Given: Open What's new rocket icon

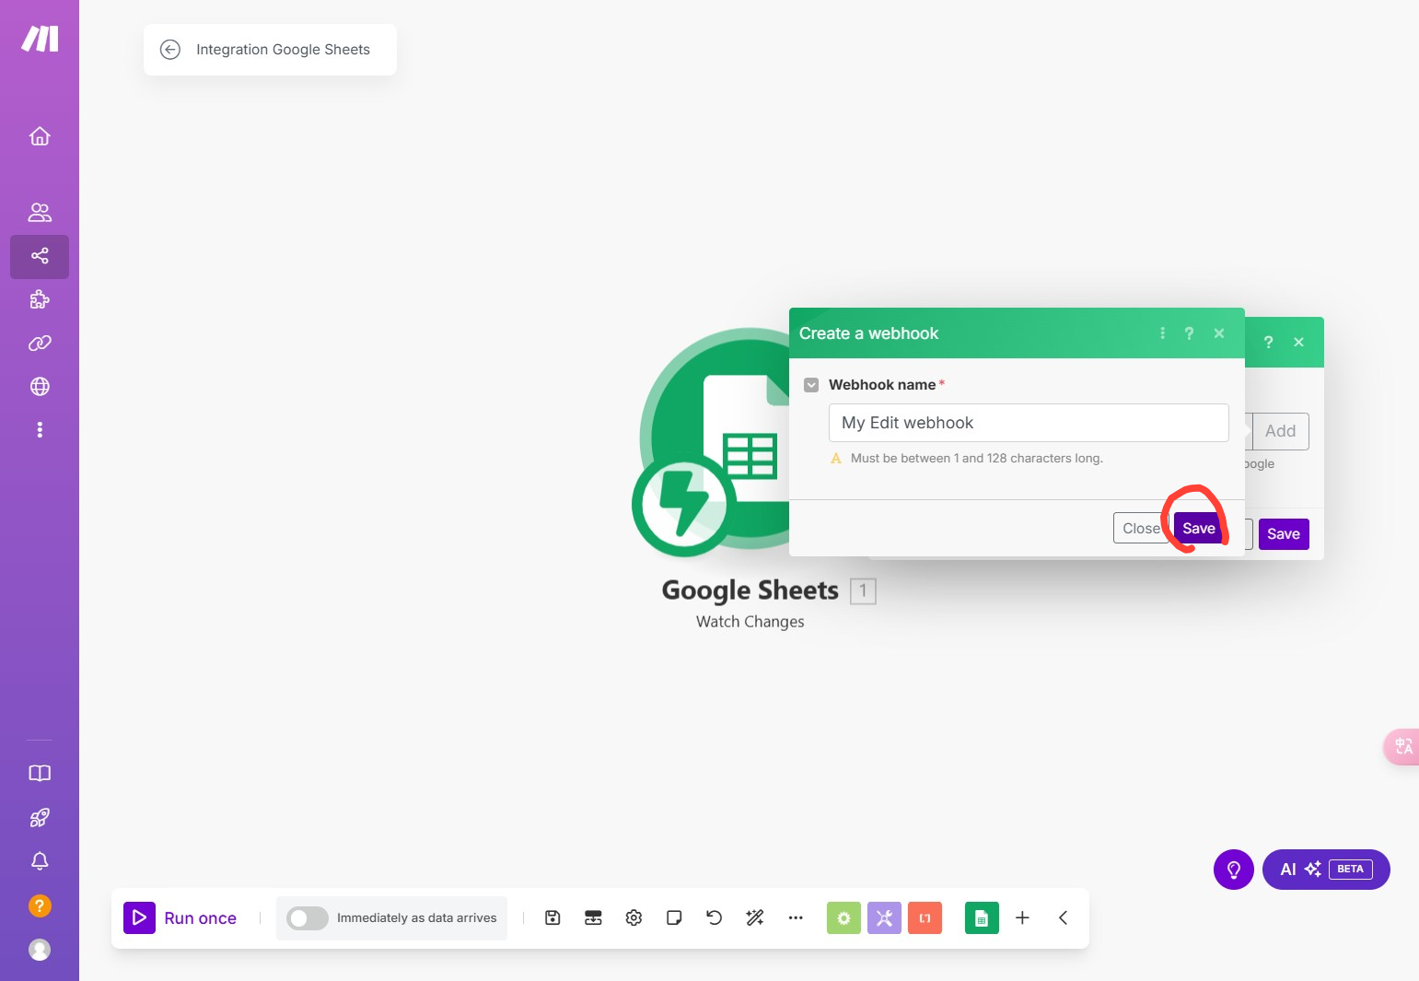Looking at the screenshot, I should tap(40, 817).
